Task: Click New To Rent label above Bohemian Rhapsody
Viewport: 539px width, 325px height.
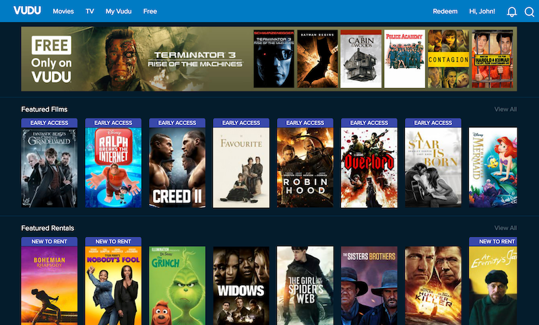Action: pos(49,242)
